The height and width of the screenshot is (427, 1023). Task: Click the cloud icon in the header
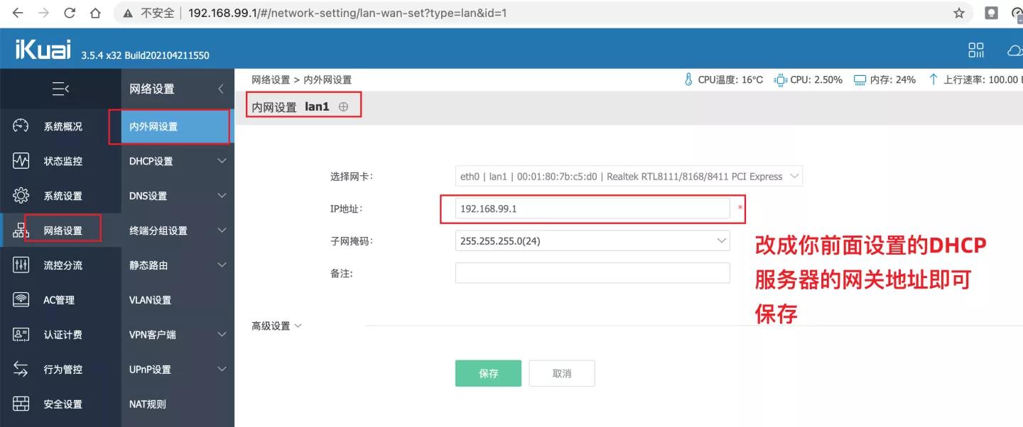(1014, 50)
